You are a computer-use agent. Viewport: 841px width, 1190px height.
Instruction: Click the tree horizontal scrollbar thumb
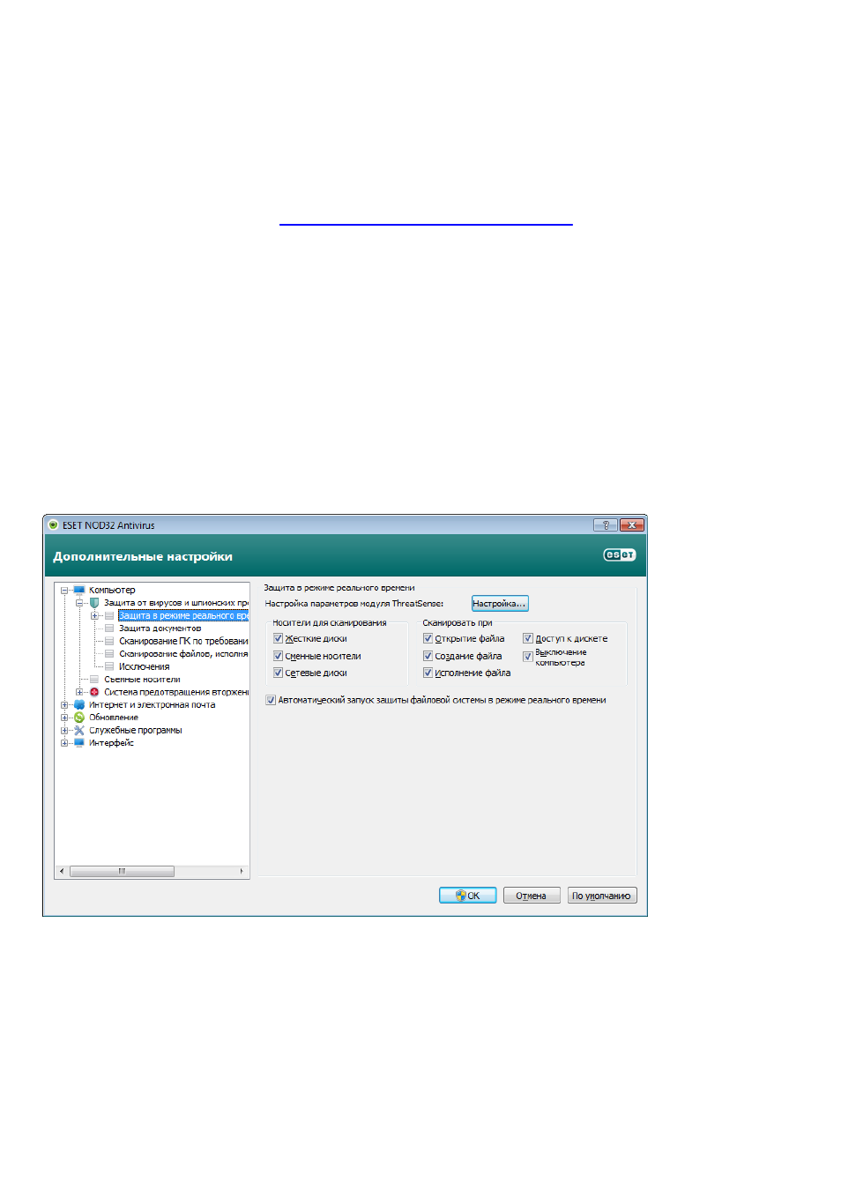point(122,871)
